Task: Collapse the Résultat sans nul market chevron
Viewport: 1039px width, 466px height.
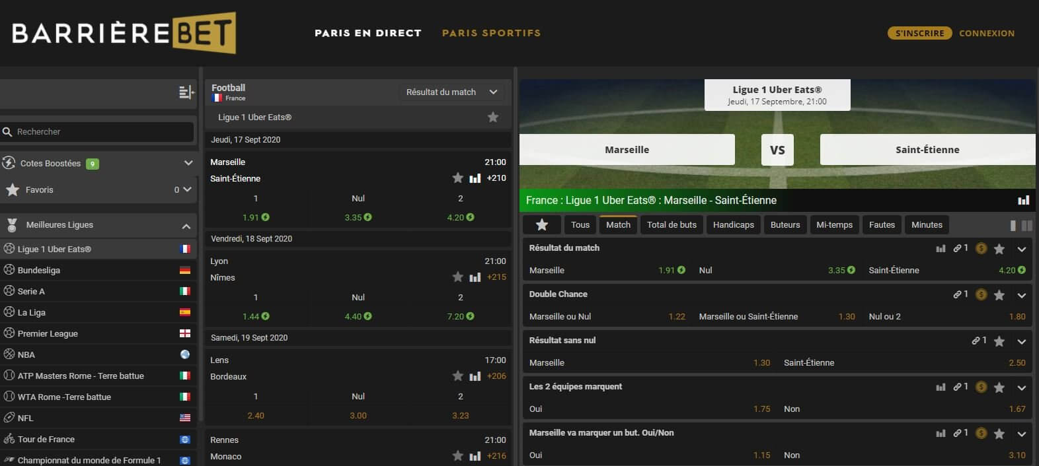Action: tap(1022, 341)
